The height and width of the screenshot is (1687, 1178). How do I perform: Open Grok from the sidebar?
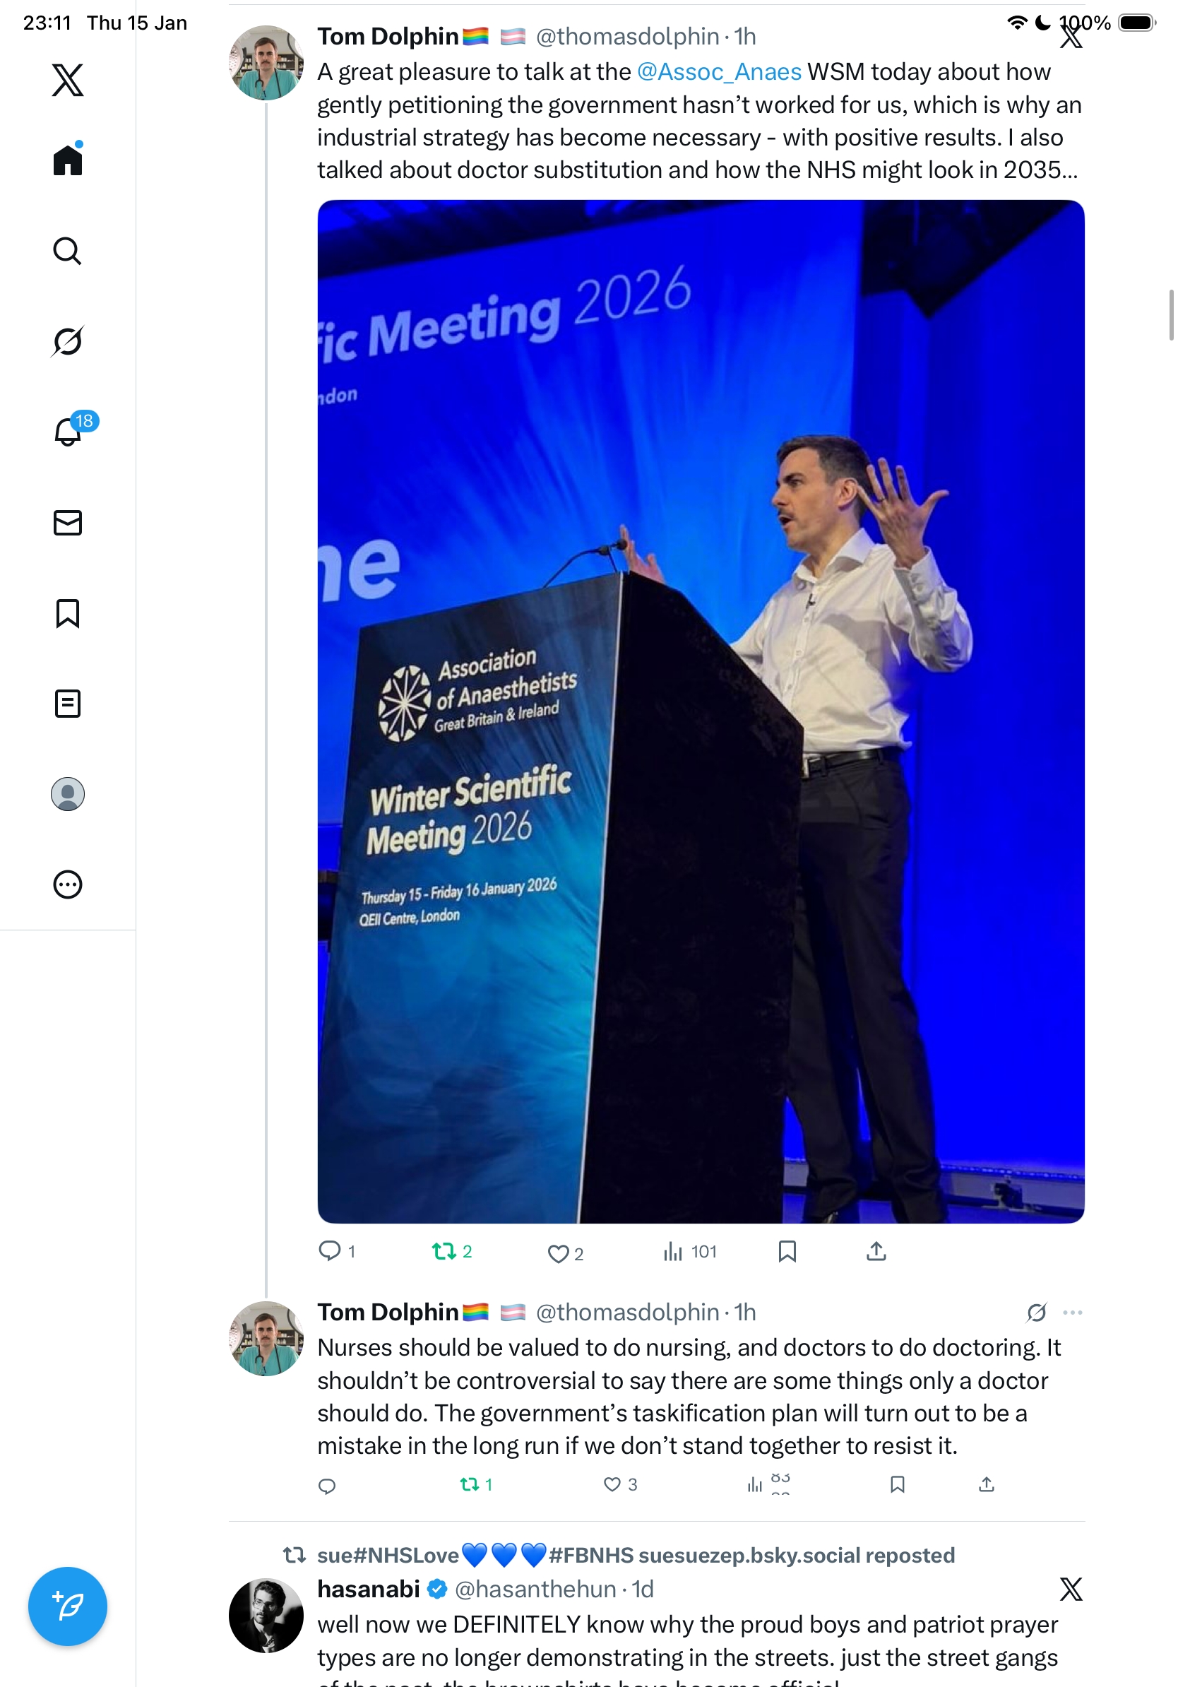point(68,342)
